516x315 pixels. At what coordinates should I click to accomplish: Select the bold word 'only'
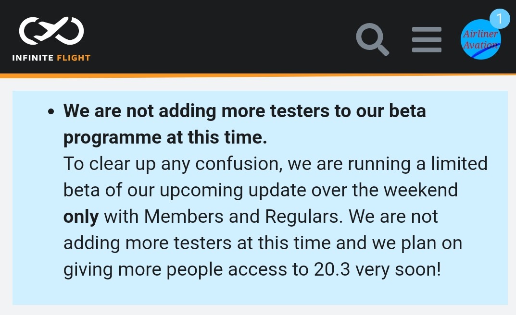(x=81, y=217)
